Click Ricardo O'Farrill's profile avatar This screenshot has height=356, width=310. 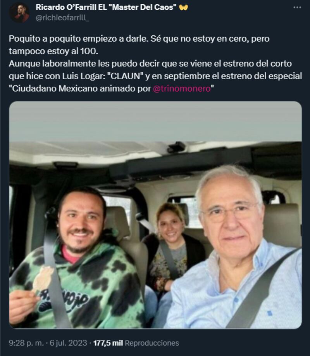[19, 12]
